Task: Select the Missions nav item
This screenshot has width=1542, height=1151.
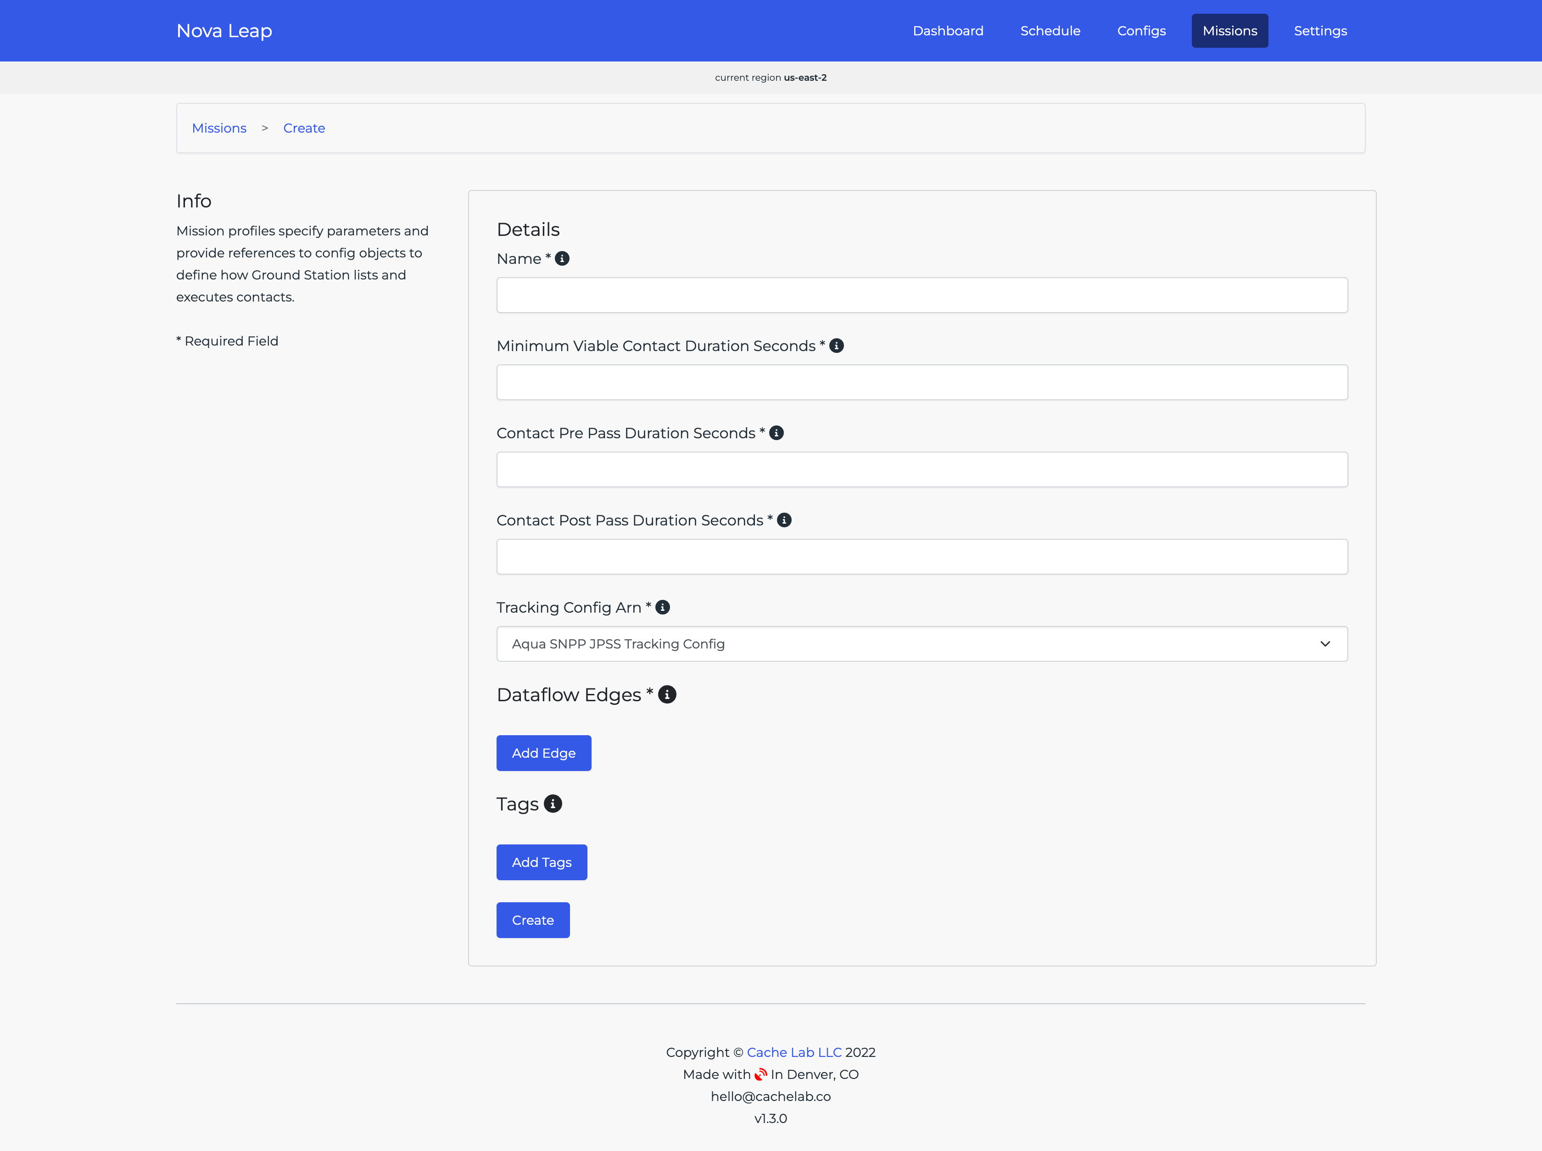Action: coord(1230,31)
